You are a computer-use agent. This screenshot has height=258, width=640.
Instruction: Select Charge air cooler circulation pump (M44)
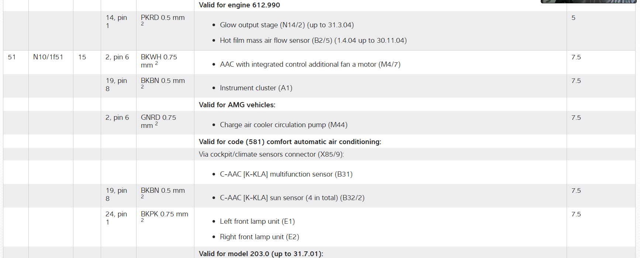283,125
